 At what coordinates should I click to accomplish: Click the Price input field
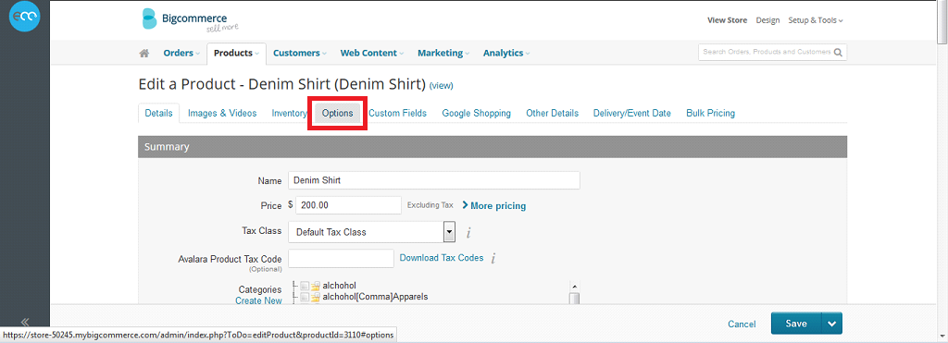[348, 205]
